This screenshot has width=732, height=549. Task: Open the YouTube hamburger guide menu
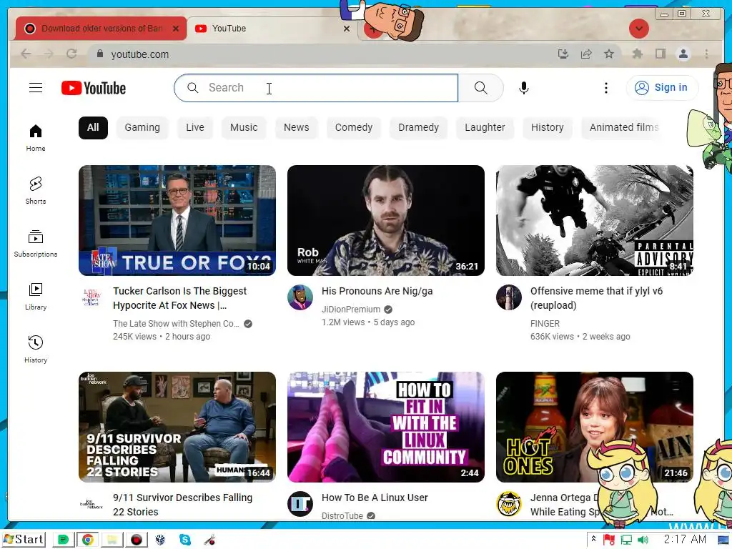(36, 88)
